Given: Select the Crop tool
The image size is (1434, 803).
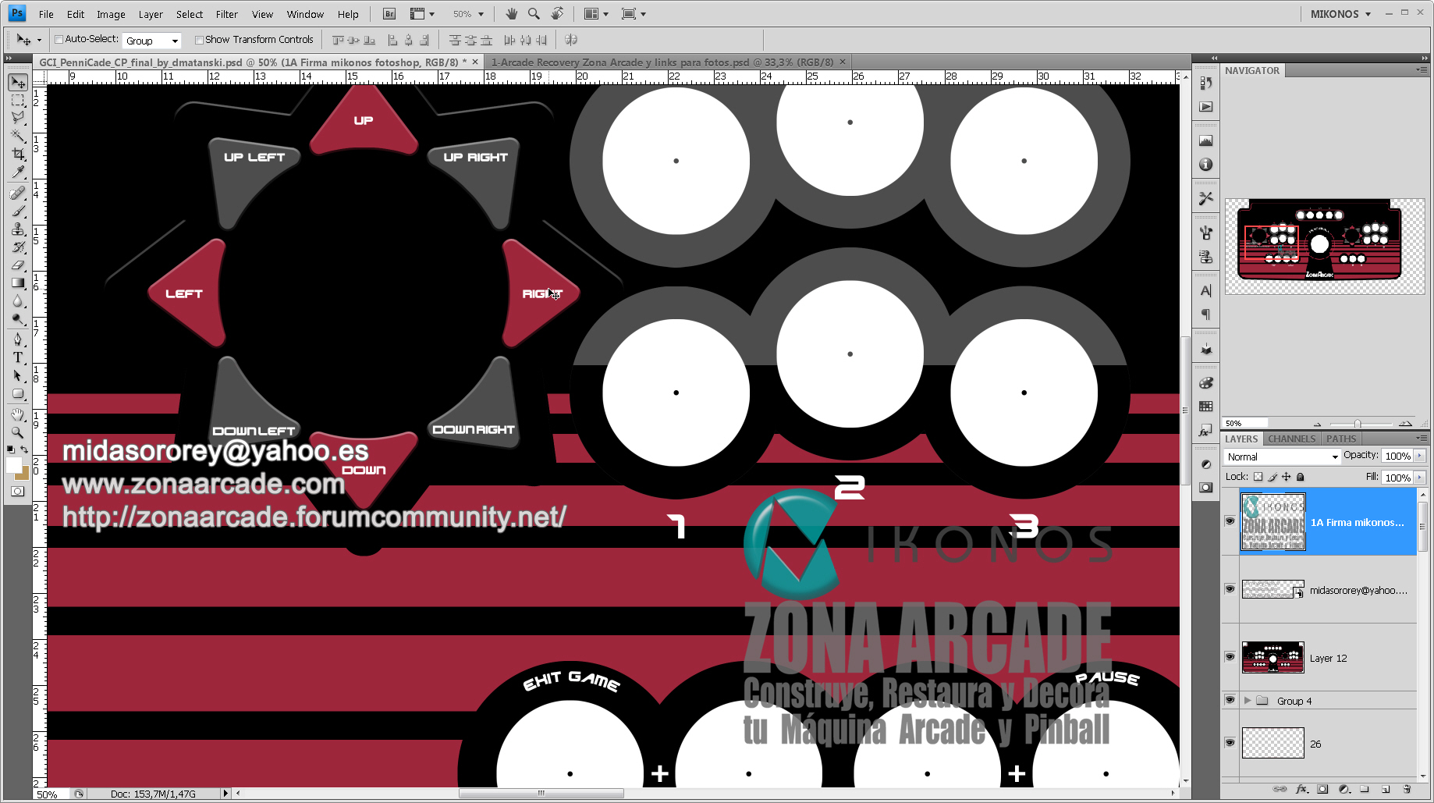Looking at the screenshot, I should tap(18, 154).
